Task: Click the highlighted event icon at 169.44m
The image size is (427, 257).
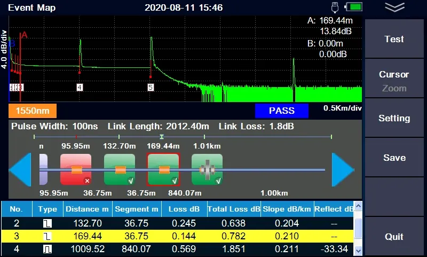Action: (x=163, y=169)
